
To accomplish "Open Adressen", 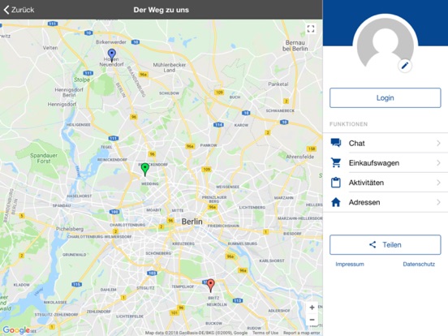I will pos(386,202).
